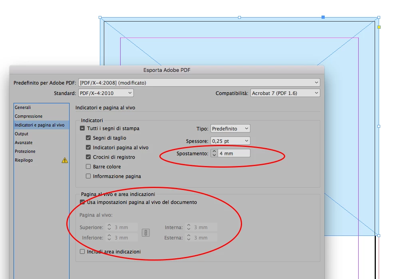The image size is (405, 279).
Task: Select the Riepilogo section
Action: (x=41, y=160)
